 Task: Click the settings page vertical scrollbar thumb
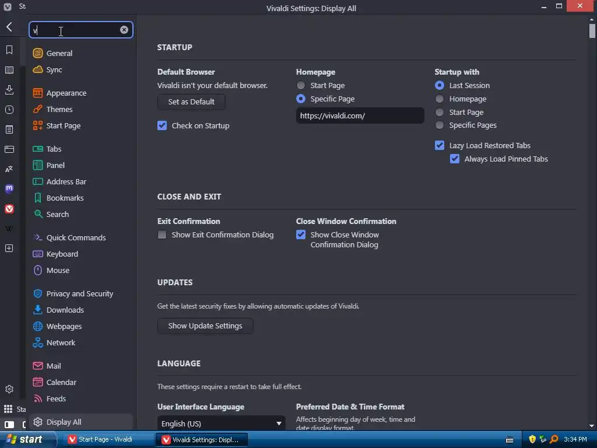(592, 32)
